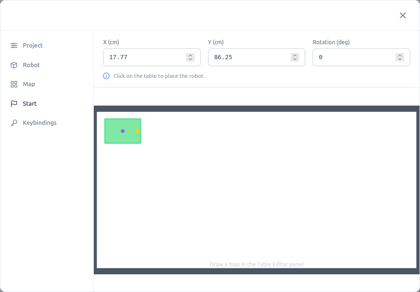Select the Robot cube icon in sidebar
The width and height of the screenshot is (420, 292).
click(x=13, y=65)
